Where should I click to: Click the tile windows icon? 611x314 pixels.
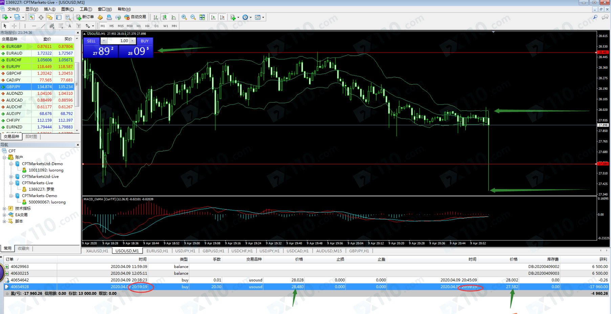coord(202,17)
